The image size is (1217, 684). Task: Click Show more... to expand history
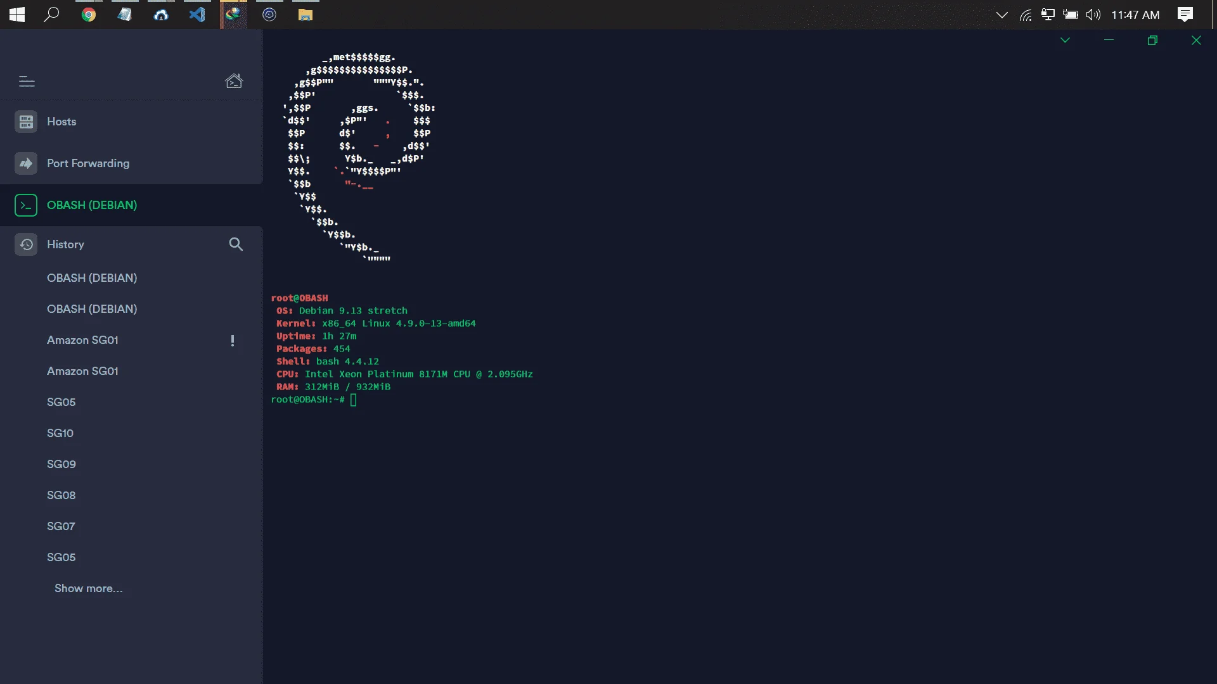(89, 588)
